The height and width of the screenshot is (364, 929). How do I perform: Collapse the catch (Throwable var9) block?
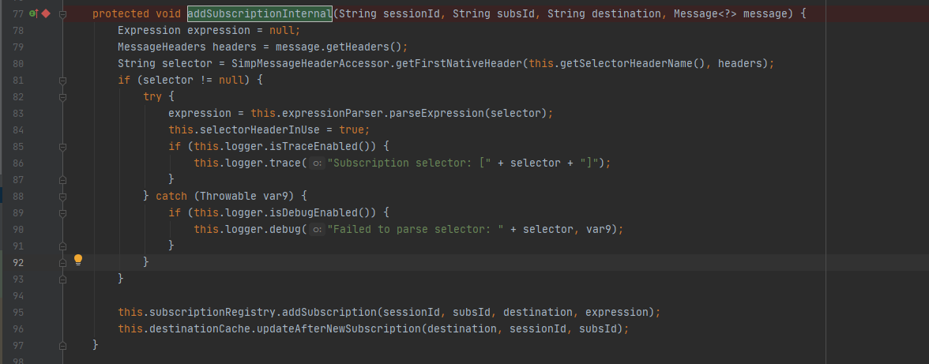tap(62, 197)
